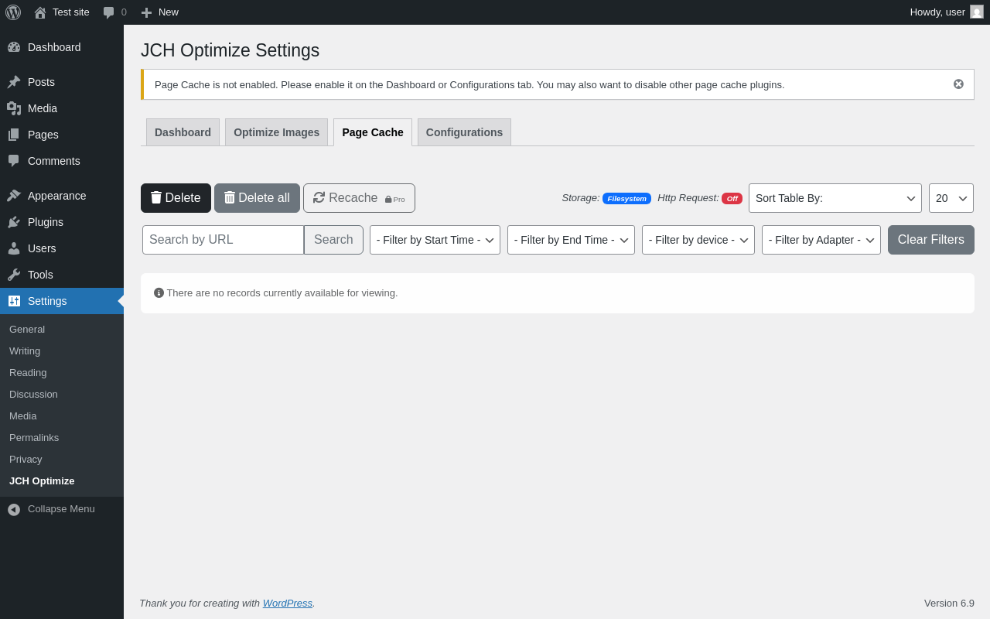Viewport: 990px width, 619px height.
Task: Click the no records available message
Action: [x=282, y=292]
